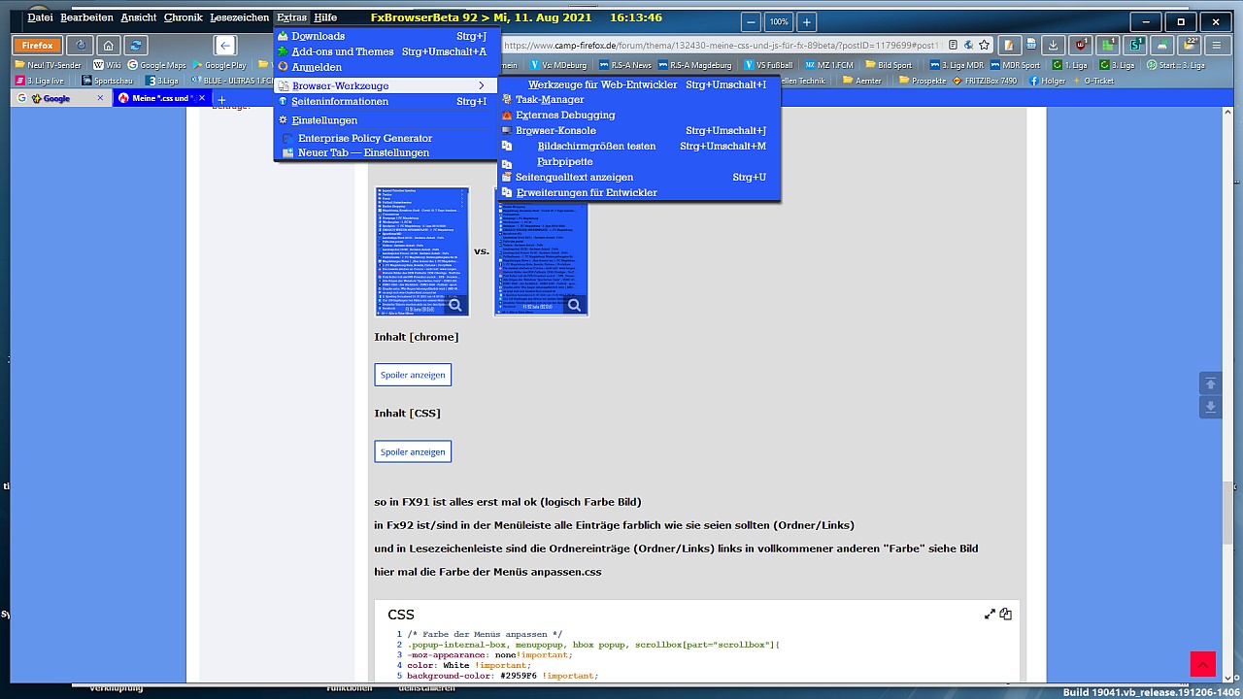Open the downloads toolbar icon
This screenshot has width=1243, height=699.
click(x=1053, y=46)
